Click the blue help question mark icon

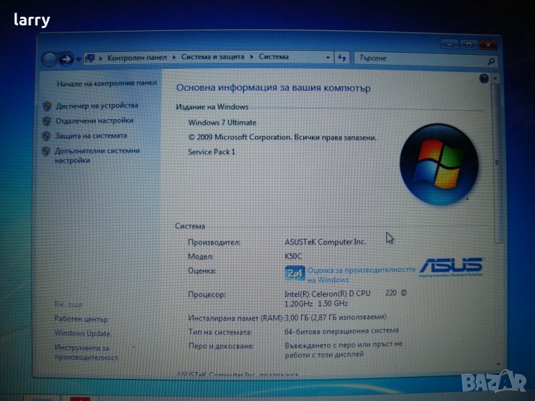pos(484,79)
